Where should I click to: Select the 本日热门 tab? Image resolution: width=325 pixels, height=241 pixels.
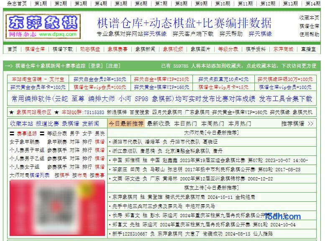186,124
